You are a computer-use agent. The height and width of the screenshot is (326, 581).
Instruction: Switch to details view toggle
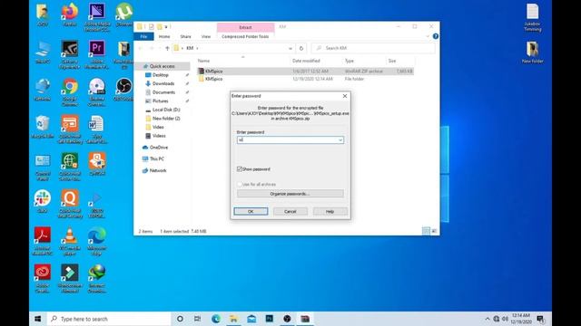click(x=426, y=231)
